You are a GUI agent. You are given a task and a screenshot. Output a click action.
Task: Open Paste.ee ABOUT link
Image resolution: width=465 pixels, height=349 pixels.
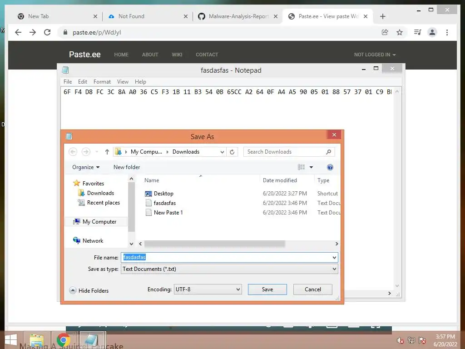pyautogui.click(x=150, y=55)
